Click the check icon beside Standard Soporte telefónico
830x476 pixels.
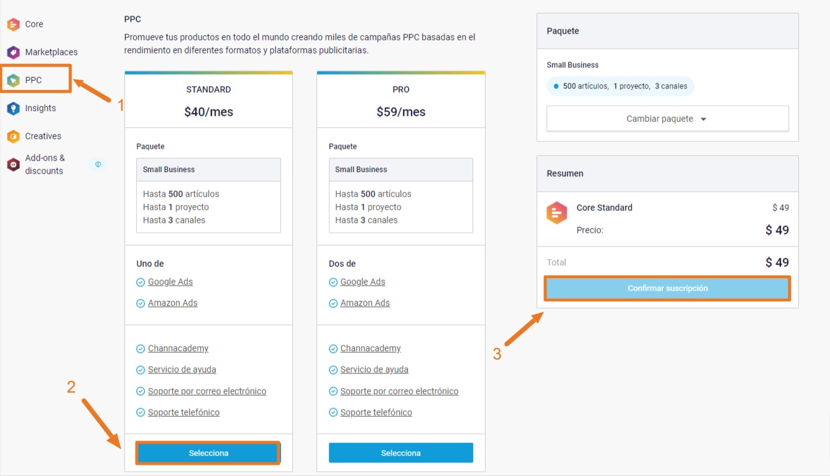click(141, 413)
